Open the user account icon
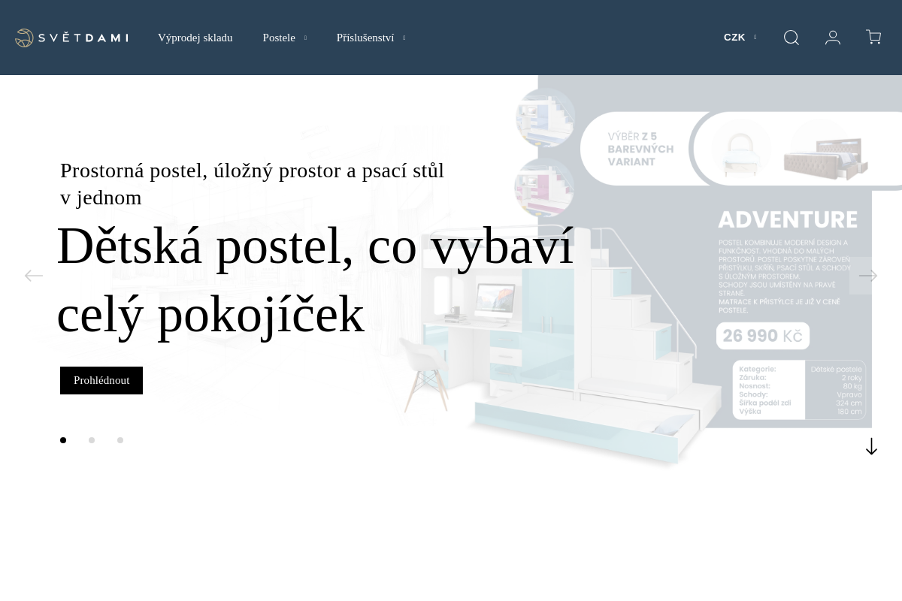 coord(833,38)
